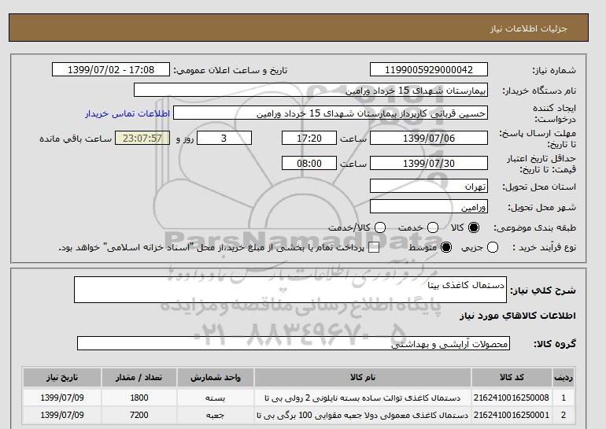The width and height of the screenshot is (606, 429).
Task: Click the response deadline date 1399/07/06
Action: tap(429, 138)
